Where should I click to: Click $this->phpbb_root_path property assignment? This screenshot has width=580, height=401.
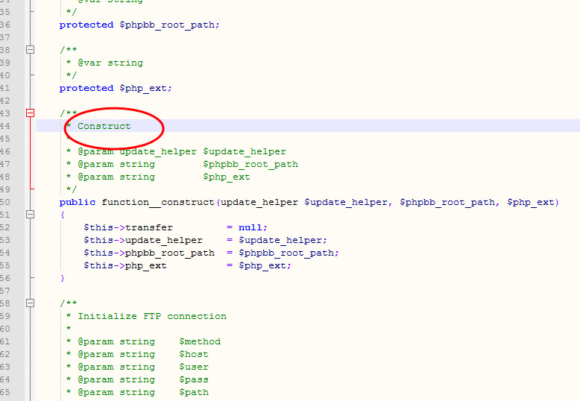148,253
